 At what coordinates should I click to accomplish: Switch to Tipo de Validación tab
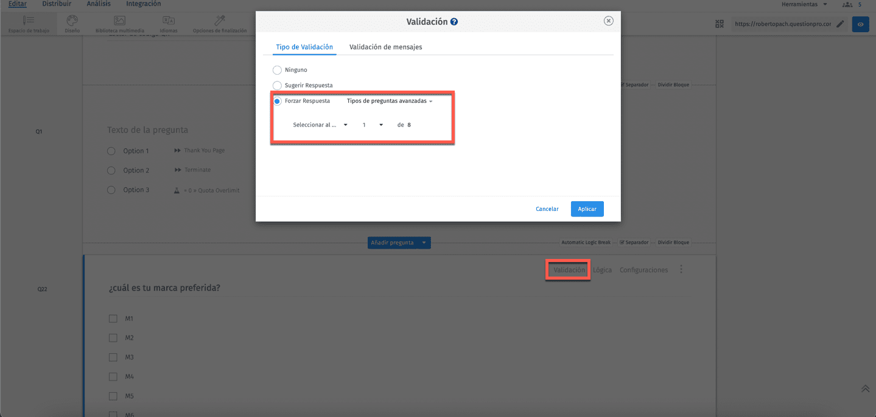click(304, 47)
